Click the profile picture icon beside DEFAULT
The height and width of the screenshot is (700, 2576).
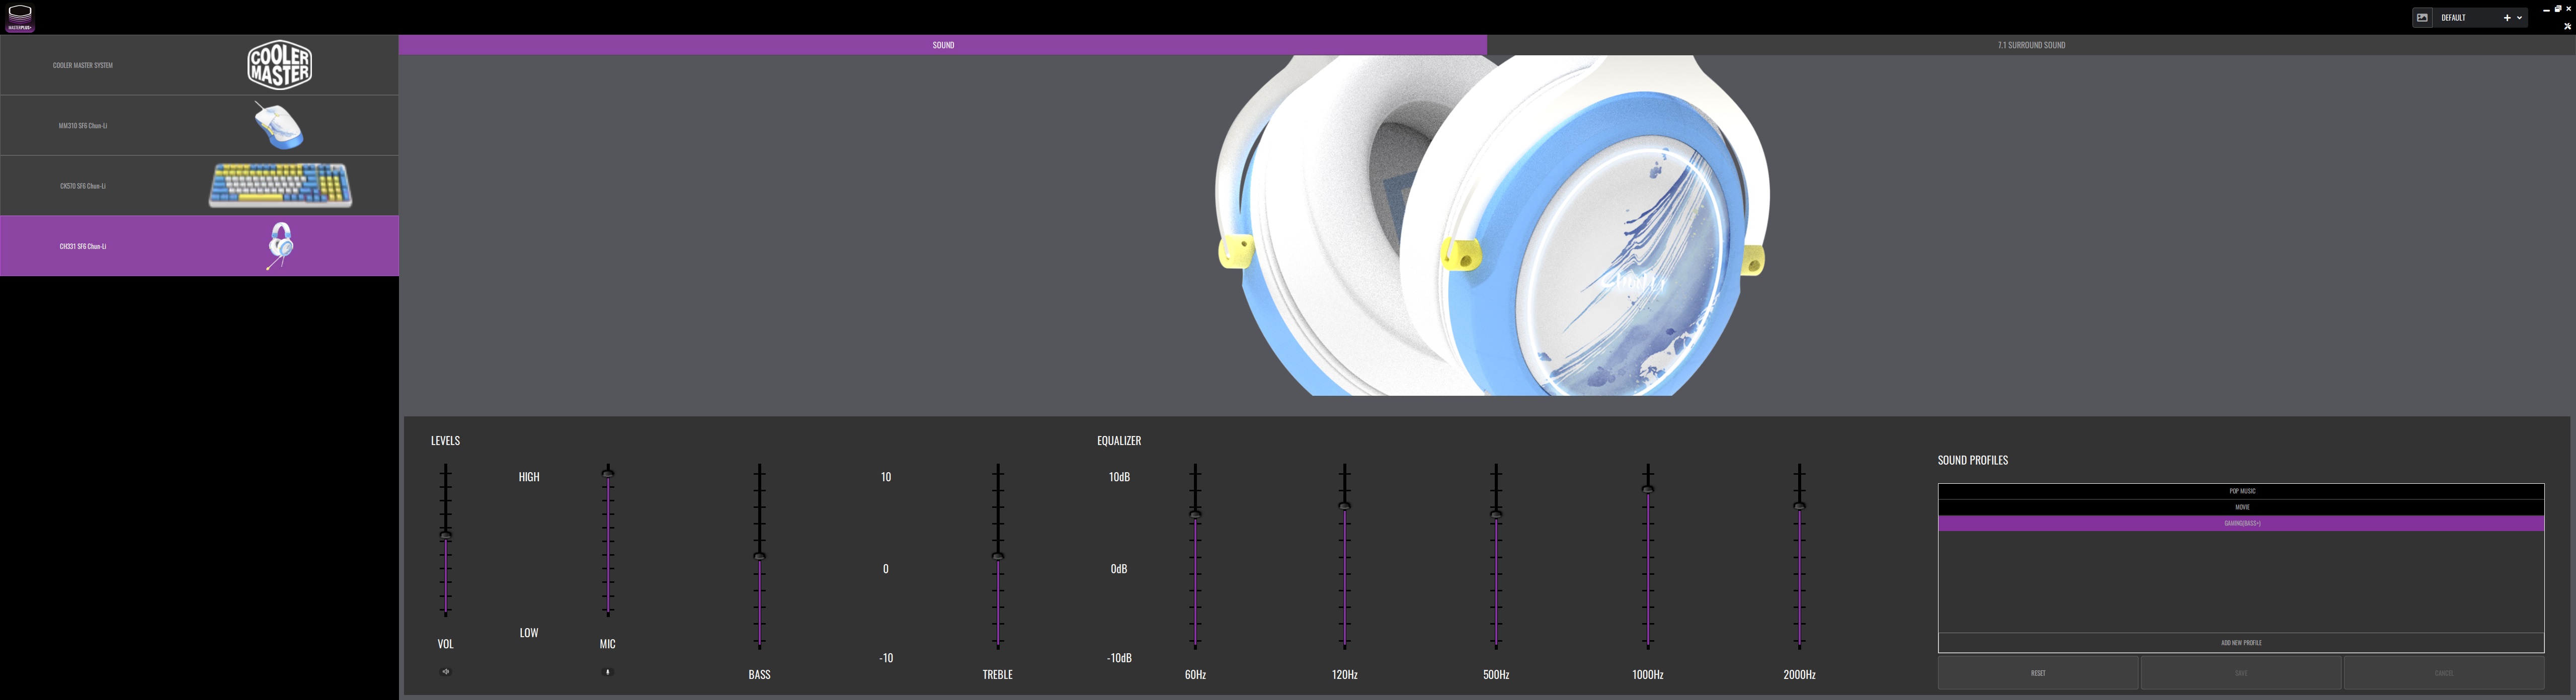click(x=2422, y=18)
